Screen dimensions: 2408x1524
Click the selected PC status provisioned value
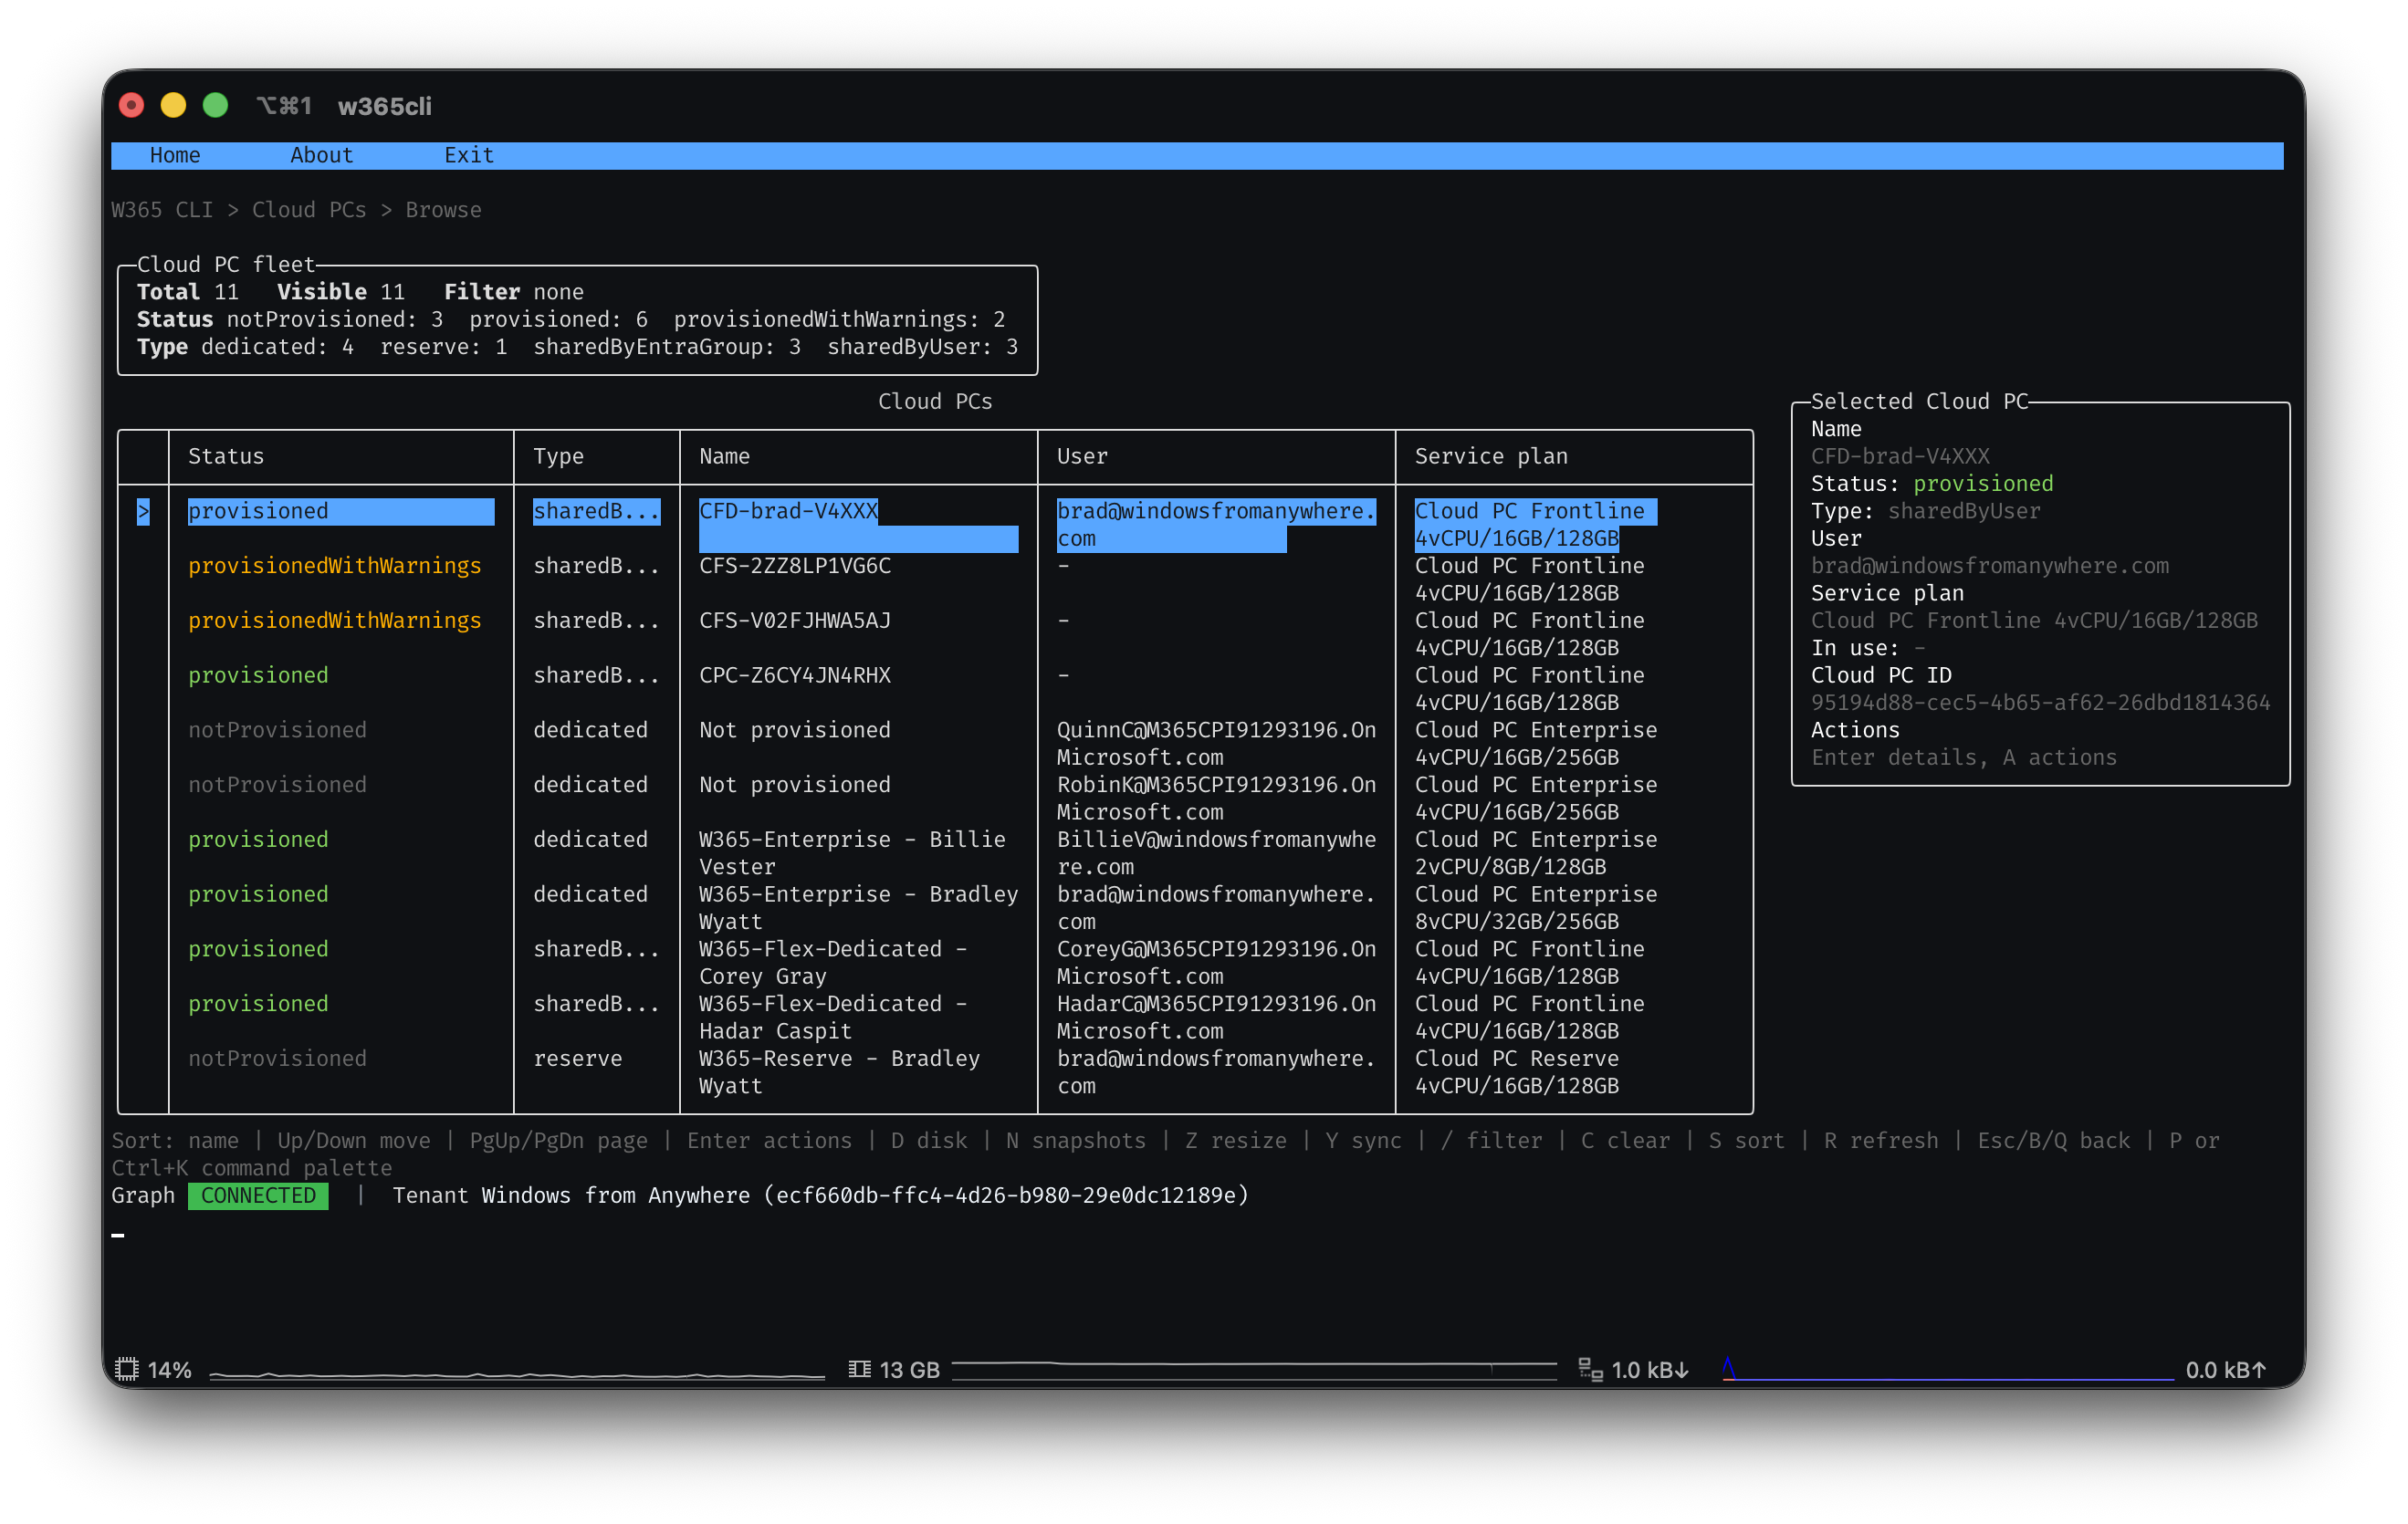1983,484
